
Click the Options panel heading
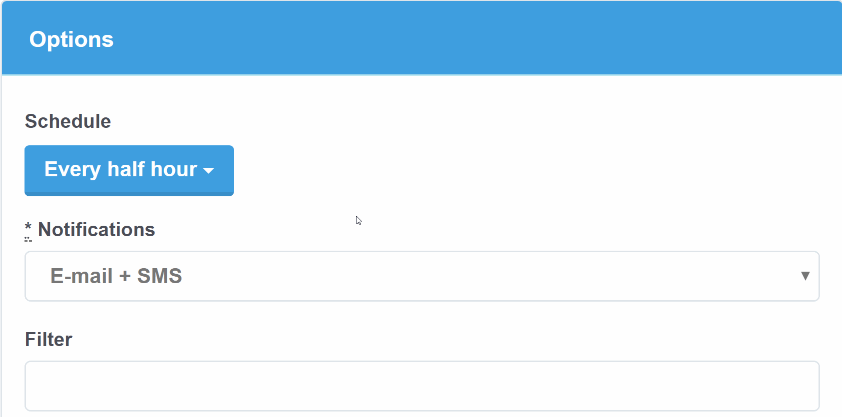(71, 39)
